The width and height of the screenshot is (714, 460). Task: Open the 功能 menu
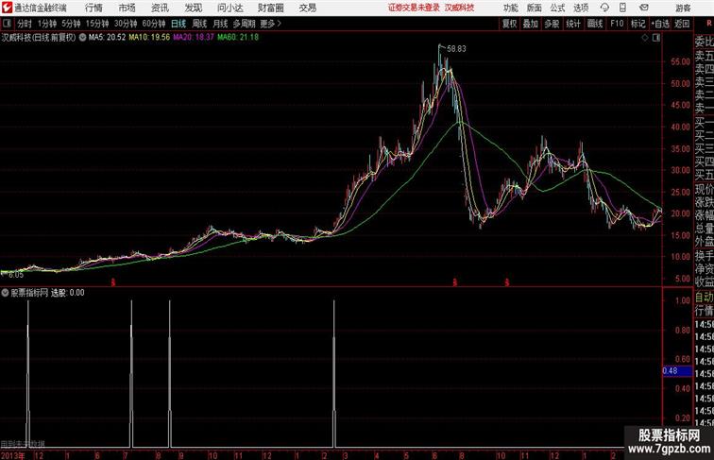[510, 8]
